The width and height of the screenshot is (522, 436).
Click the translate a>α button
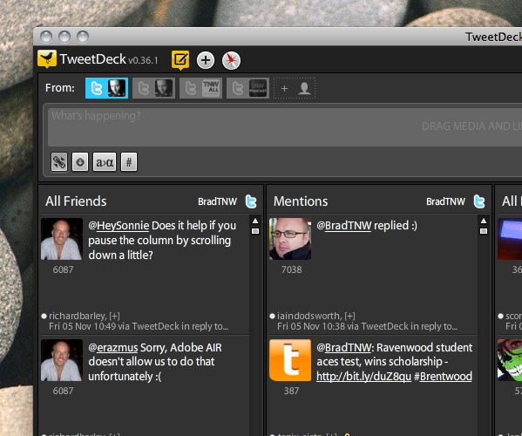pyautogui.click(x=105, y=162)
